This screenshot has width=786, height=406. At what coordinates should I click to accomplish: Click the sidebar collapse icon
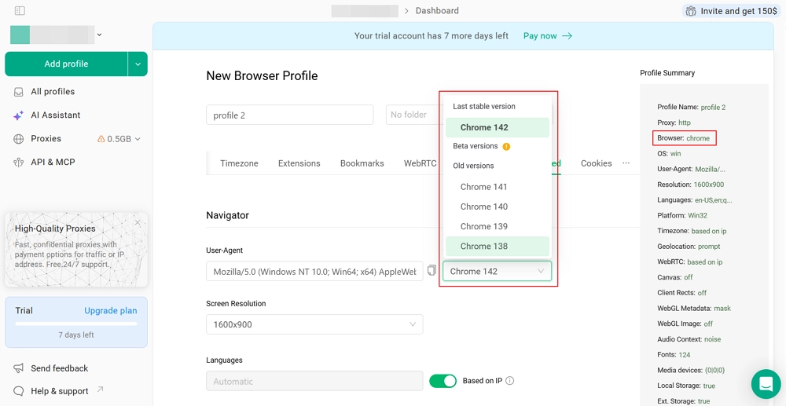pos(20,11)
